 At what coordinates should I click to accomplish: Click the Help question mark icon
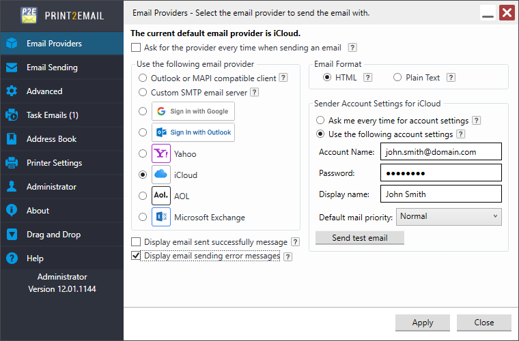tap(12, 258)
